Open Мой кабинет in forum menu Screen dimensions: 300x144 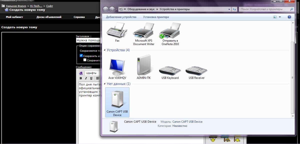pyautogui.click(x=14, y=17)
